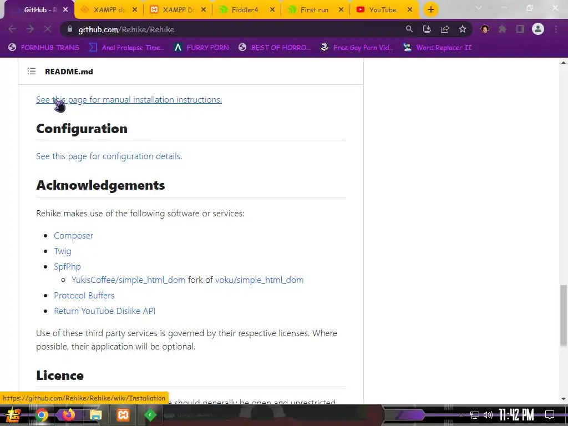Open Chrome from the taskbar

point(41,415)
